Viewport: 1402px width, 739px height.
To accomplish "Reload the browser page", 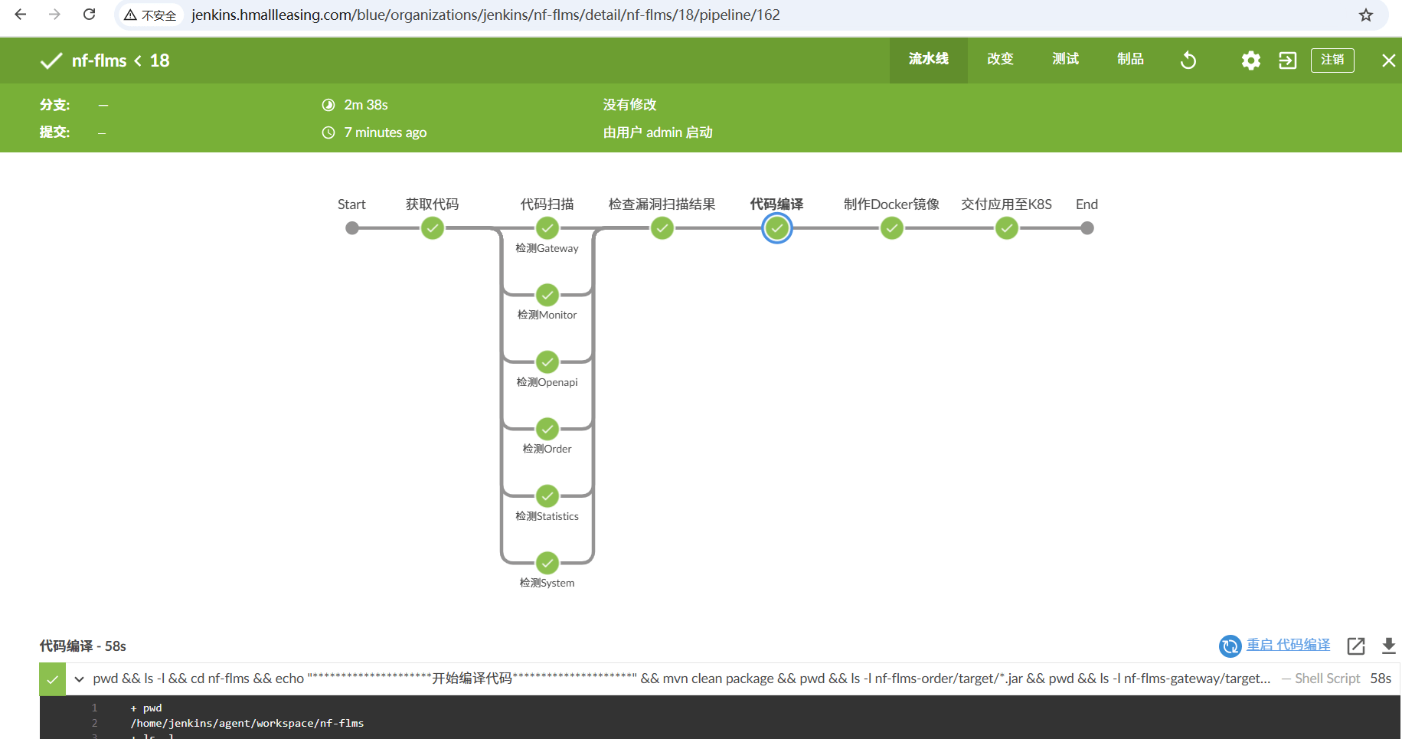I will pos(90,15).
